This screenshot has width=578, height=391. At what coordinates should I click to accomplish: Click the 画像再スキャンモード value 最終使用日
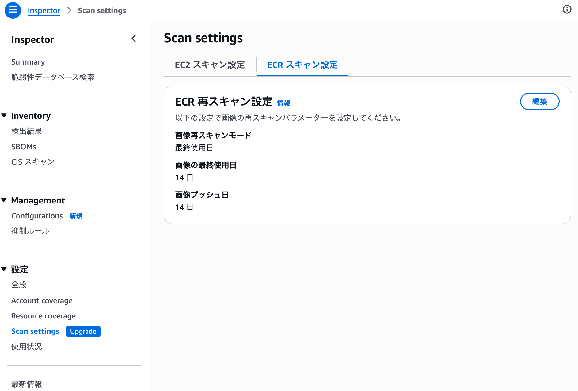point(194,148)
